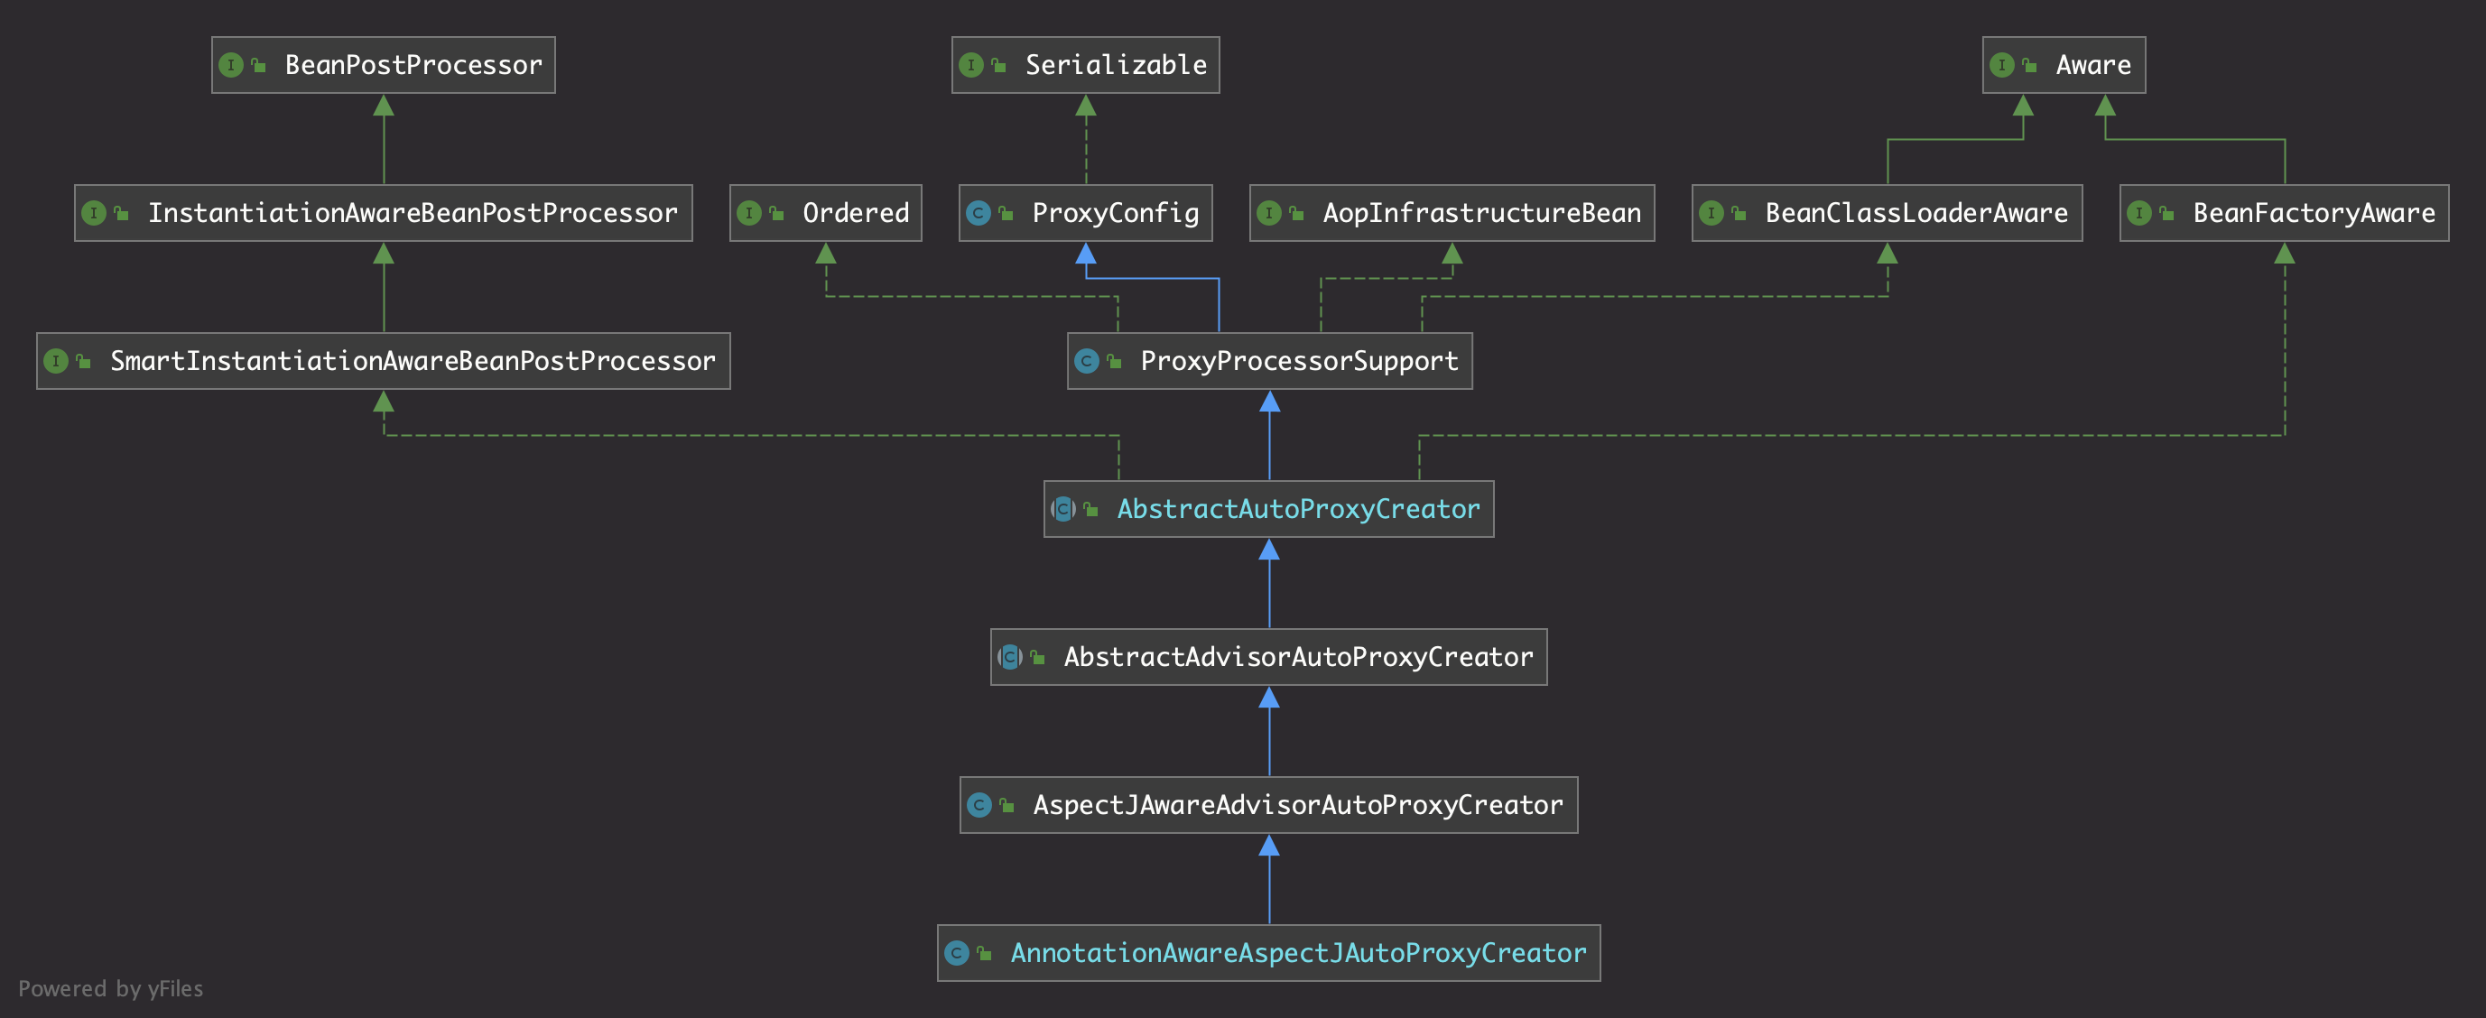Select the SmartInstantiationAwareBeanPostProcessor node
Image resolution: width=2486 pixels, height=1018 pixels.
pos(383,361)
